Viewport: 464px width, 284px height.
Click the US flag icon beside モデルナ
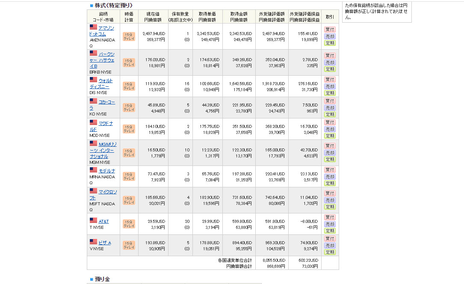tap(93, 170)
